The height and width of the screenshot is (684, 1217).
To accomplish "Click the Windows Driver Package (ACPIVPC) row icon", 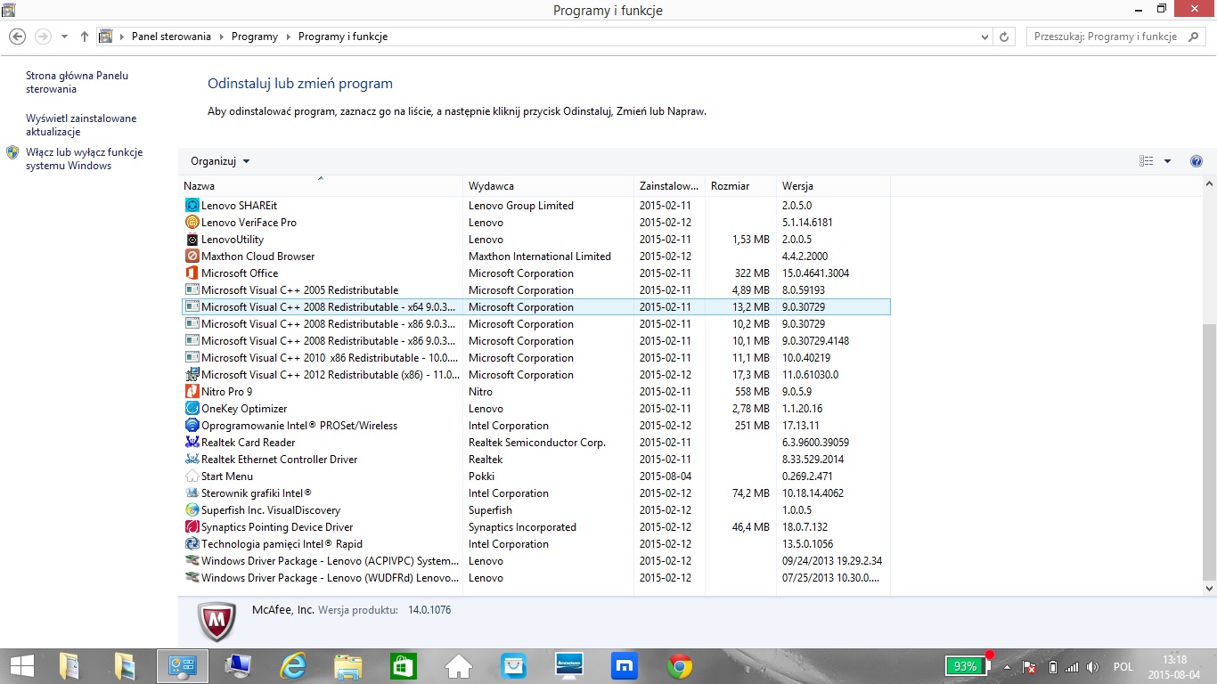I will click(x=192, y=561).
